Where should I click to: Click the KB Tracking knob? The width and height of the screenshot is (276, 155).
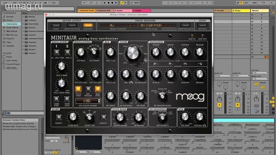[x=126, y=96]
